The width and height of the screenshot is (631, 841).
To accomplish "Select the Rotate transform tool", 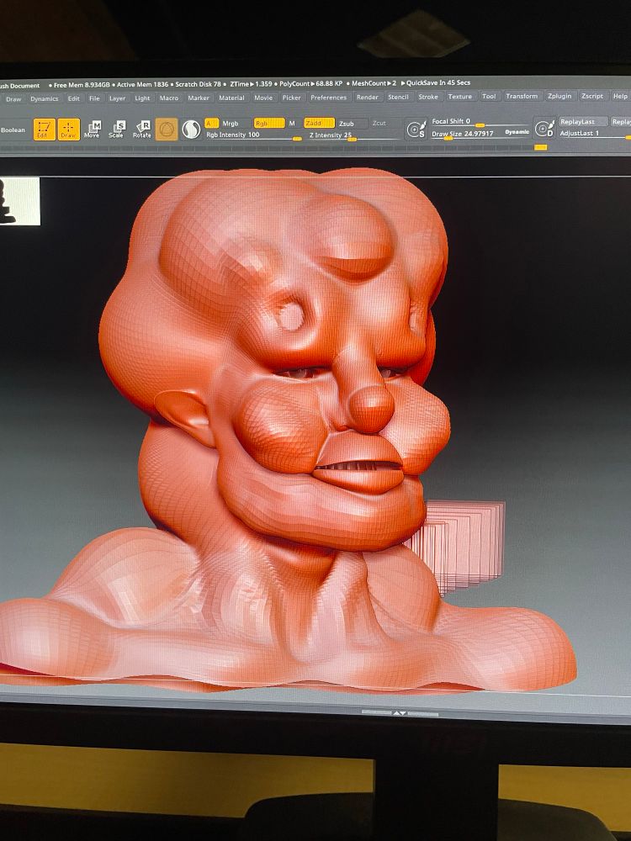I will (141, 130).
